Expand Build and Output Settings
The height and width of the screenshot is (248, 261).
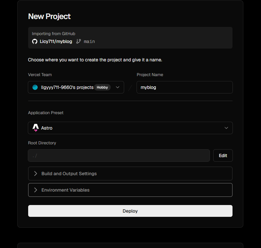130,174
